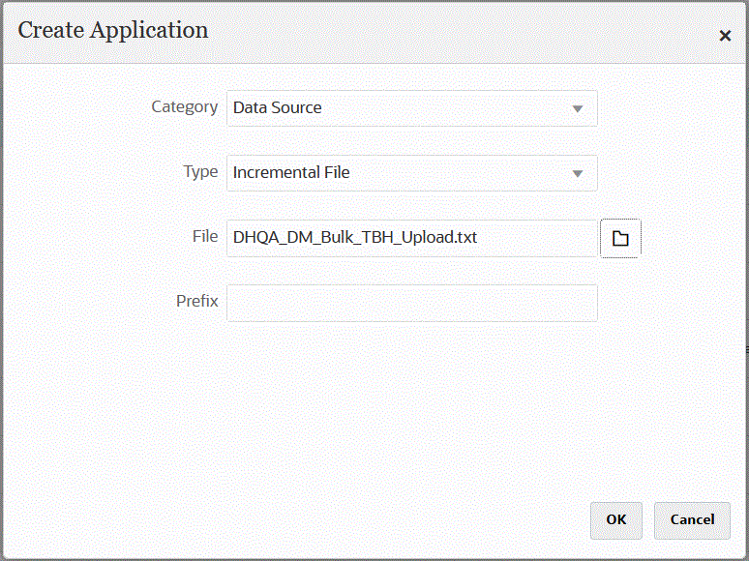Click the "Data Source" selected value text
The height and width of the screenshot is (561, 749).
pos(277,108)
